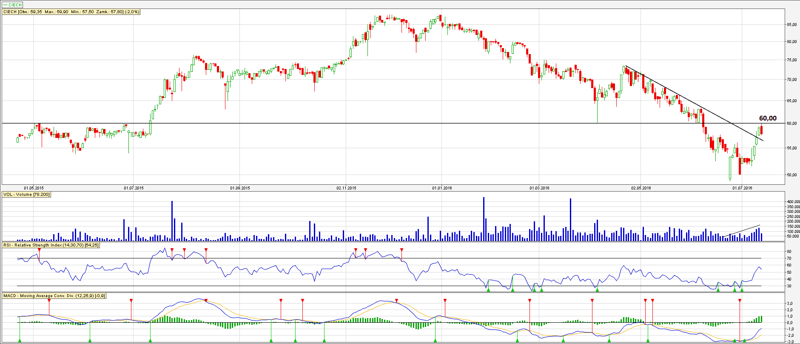This screenshot has height=344, width=800.
Task: Click the VOL - Volume panel label
Action: 26,195
